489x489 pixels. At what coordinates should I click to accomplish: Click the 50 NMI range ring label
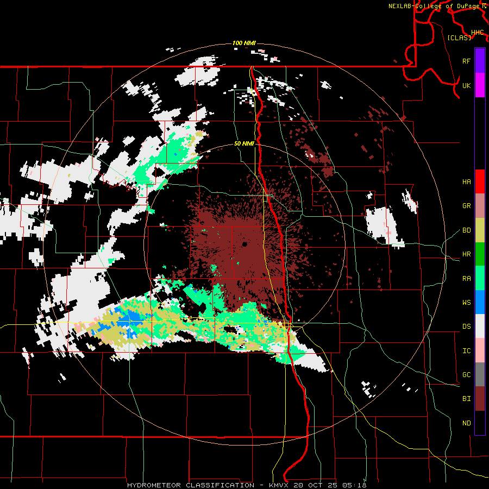(244, 143)
